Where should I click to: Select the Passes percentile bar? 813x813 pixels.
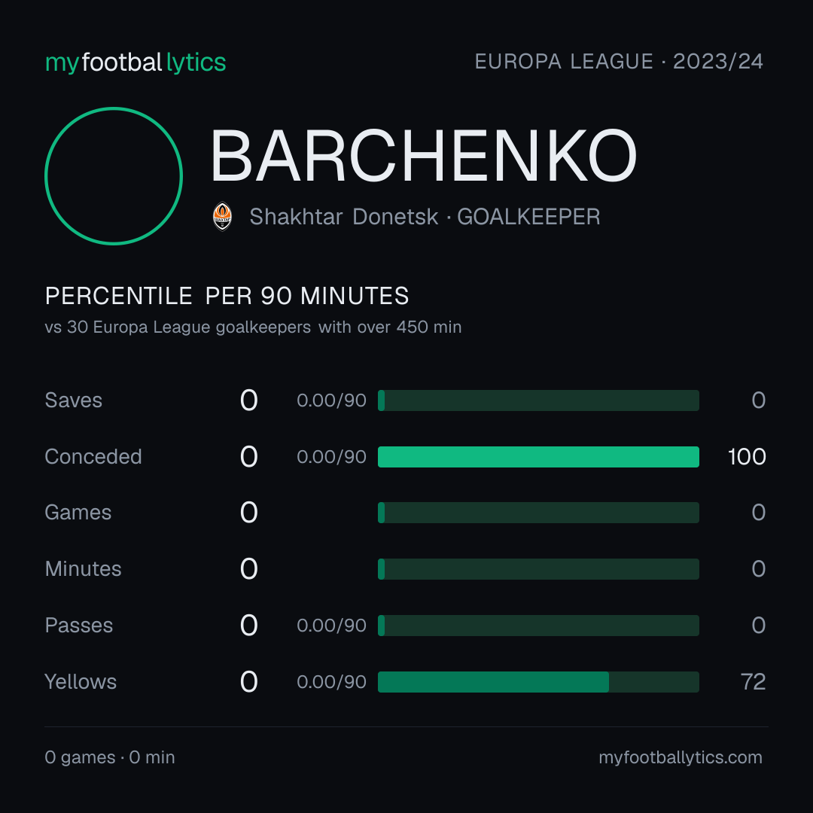pos(538,626)
